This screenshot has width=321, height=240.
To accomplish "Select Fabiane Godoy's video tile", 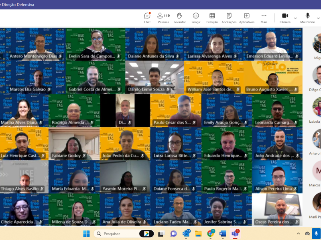I will (x=74, y=144).
